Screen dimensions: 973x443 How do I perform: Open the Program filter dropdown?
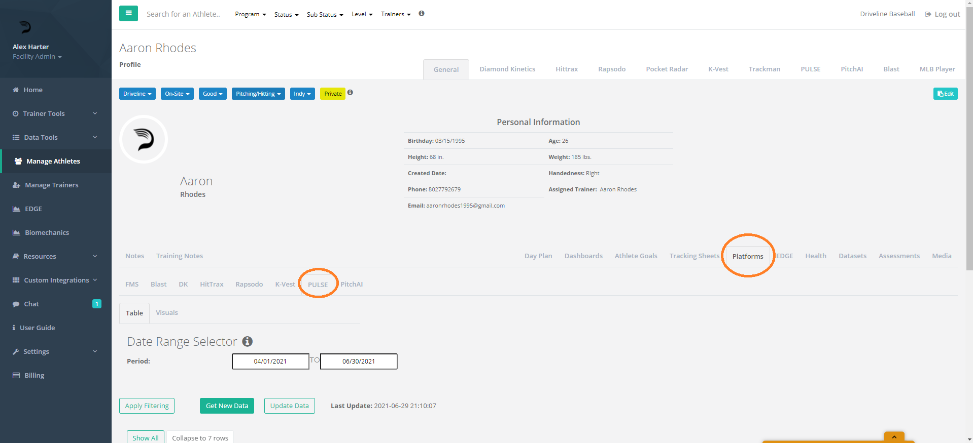pyautogui.click(x=250, y=14)
